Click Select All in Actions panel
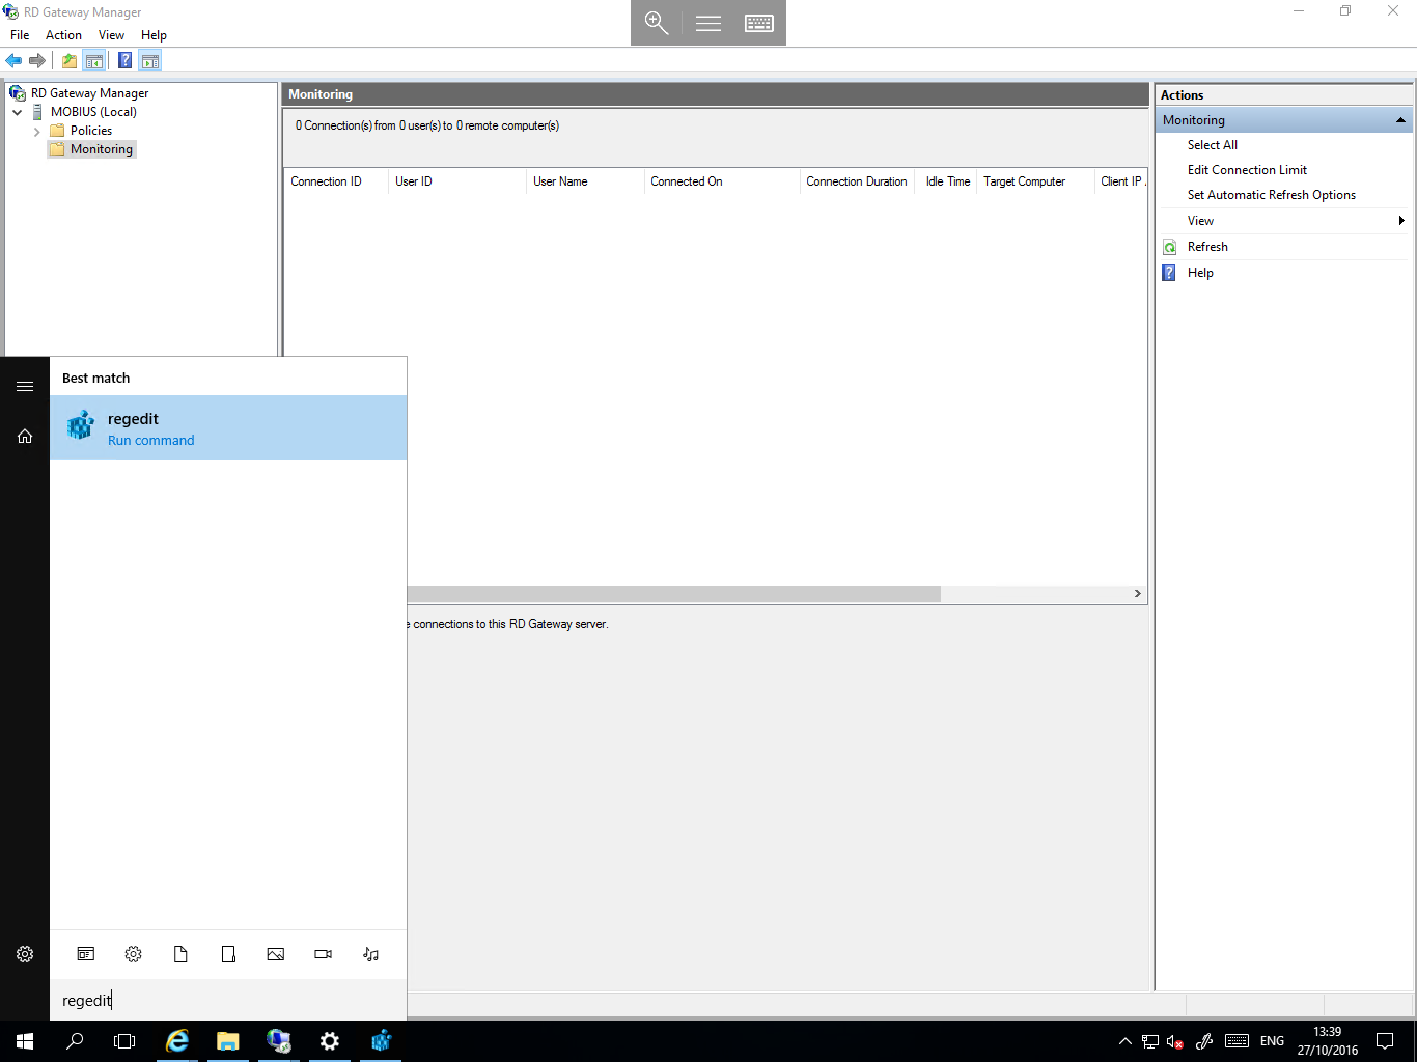 [x=1213, y=144]
